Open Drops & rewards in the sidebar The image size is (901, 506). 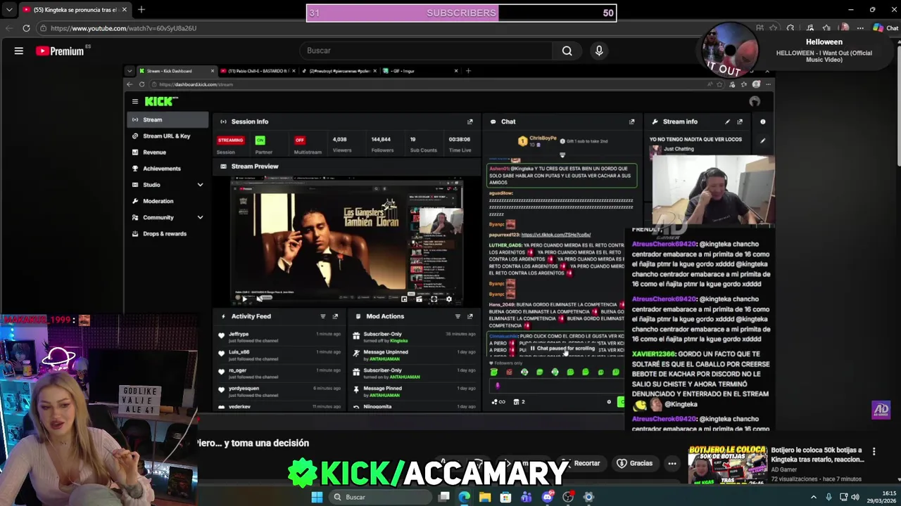[168, 233]
